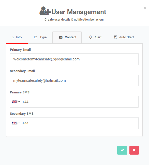Select the Alert tab
Screen dimensions: 149x165
[x=95, y=37]
